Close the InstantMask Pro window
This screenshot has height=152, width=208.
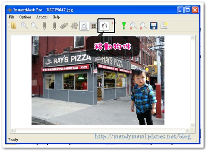coord(195,10)
